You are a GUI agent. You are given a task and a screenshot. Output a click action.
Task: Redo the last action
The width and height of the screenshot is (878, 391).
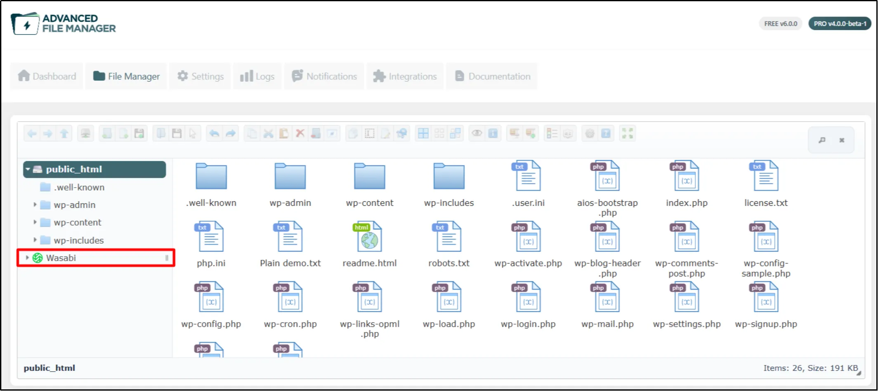pyautogui.click(x=230, y=133)
